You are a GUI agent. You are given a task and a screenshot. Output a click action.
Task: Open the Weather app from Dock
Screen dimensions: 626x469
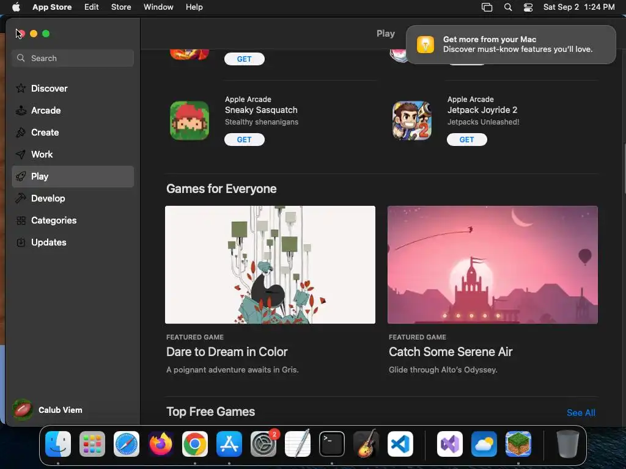[484, 444]
